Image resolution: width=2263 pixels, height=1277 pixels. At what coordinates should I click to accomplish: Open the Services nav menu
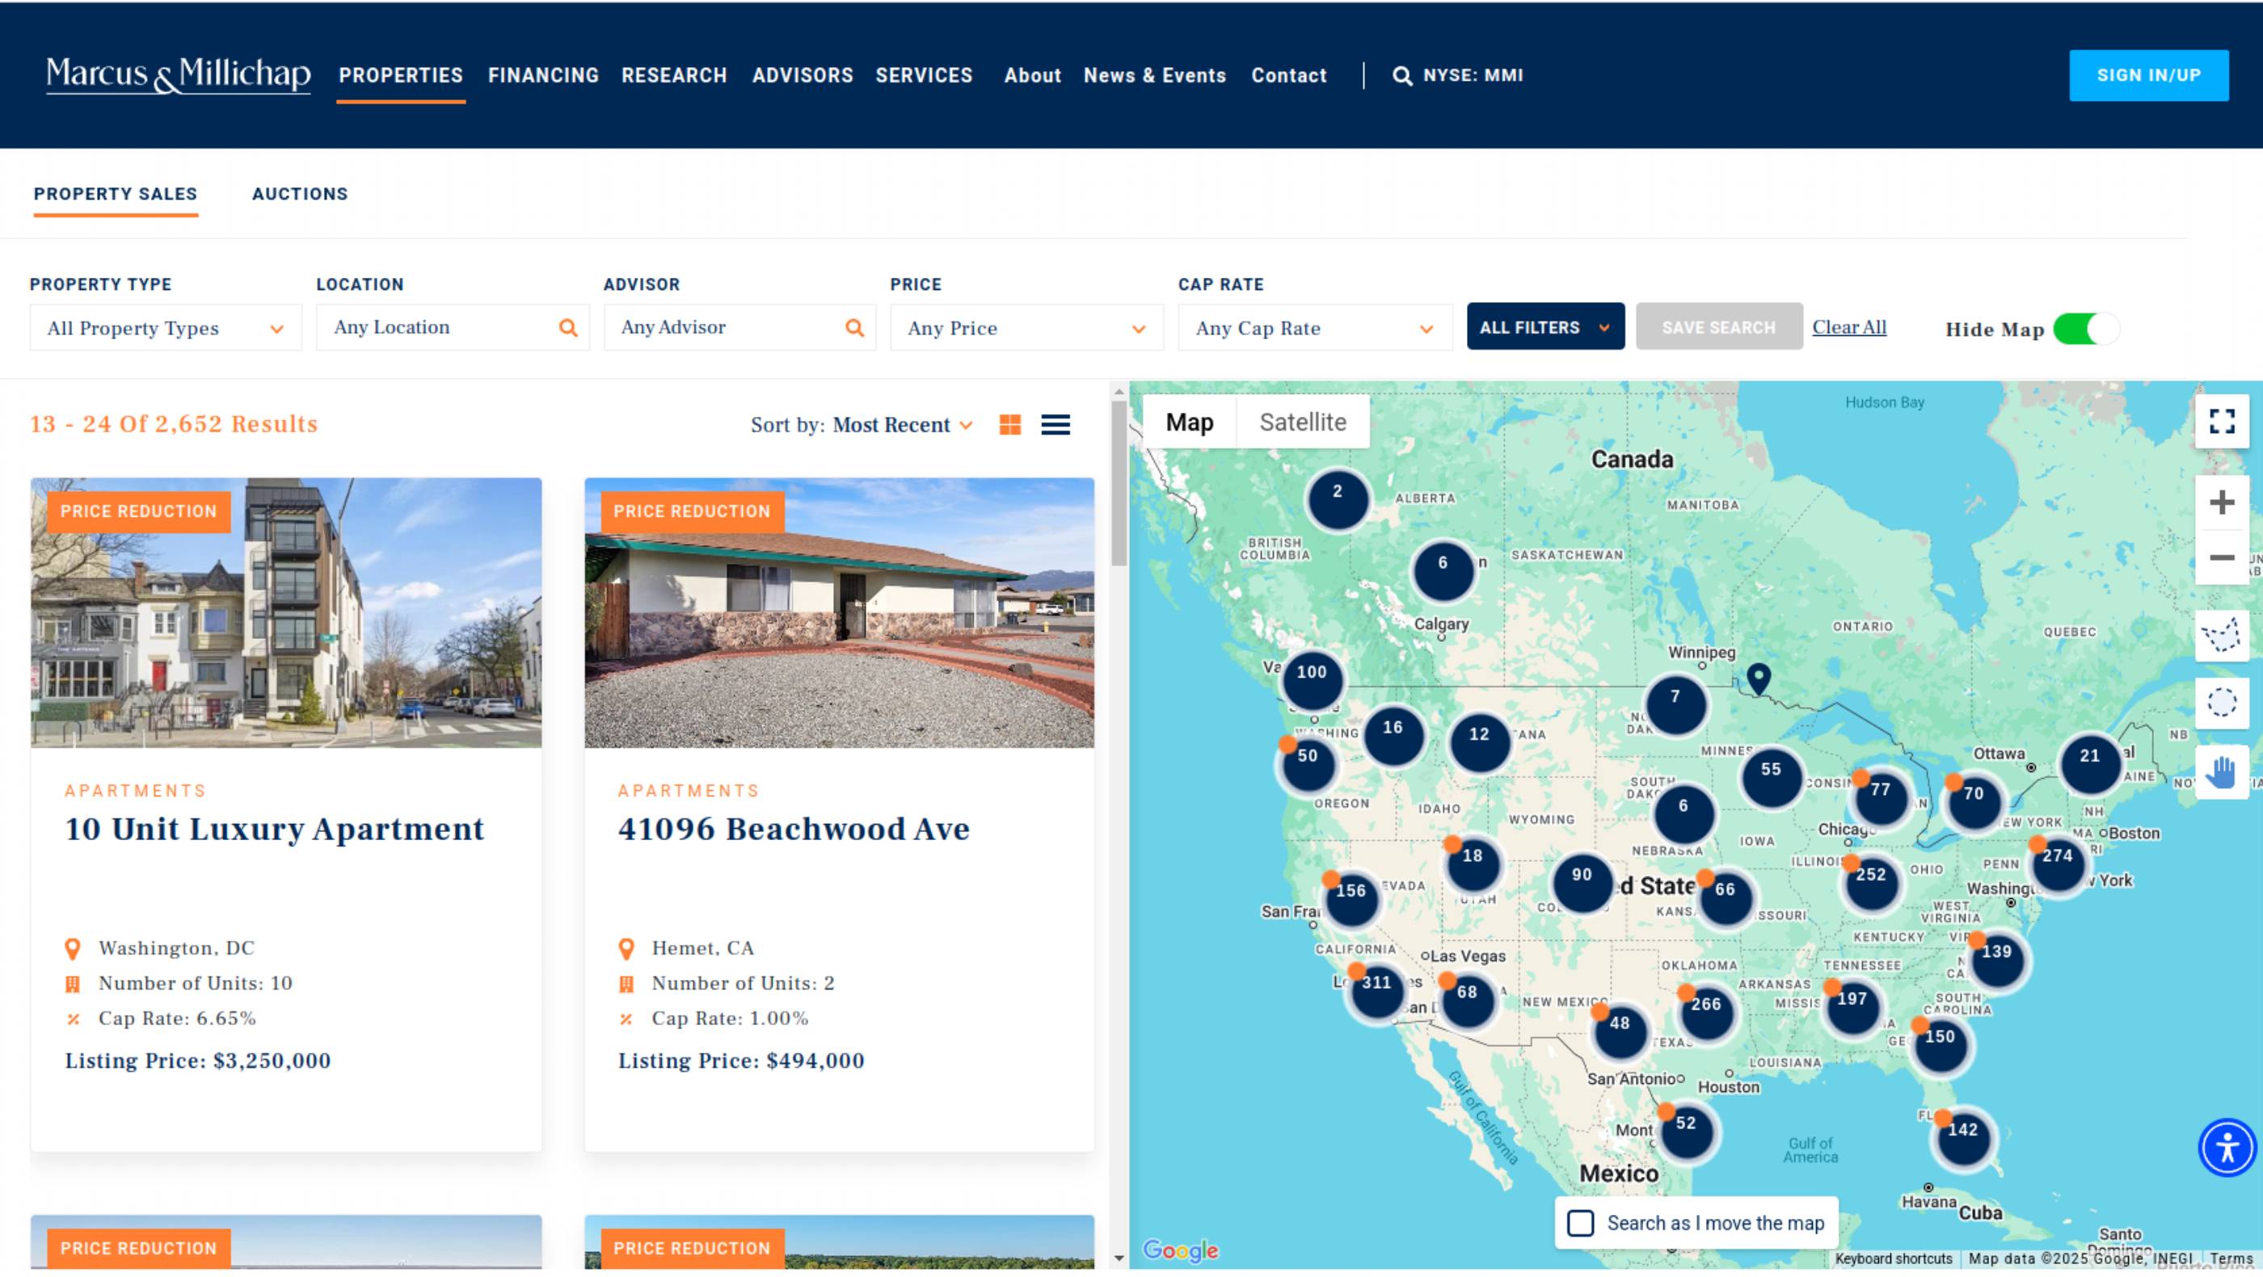tap(923, 75)
